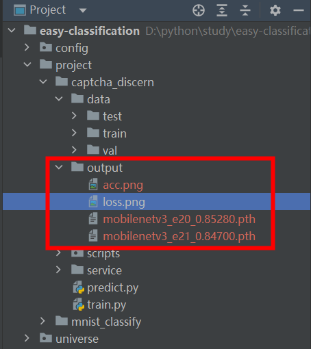This screenshot has height=349, width=311.
Task: Expand the universe folder
Action: 27,338
